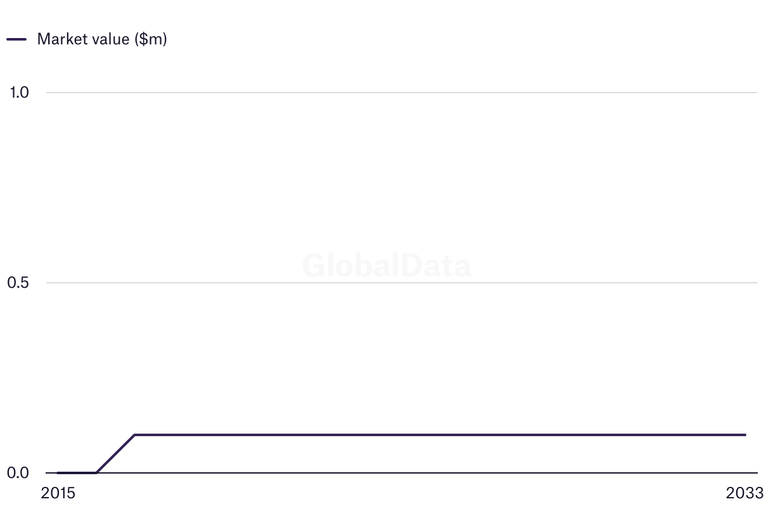Click the line's end point near 2033
Viewport: 773px width, 530px height.
click(x=745, y=435)
